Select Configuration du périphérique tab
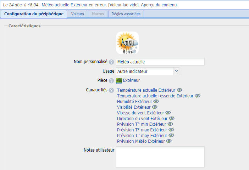Screen dimensions: 249x170 (x=34, y=14)
